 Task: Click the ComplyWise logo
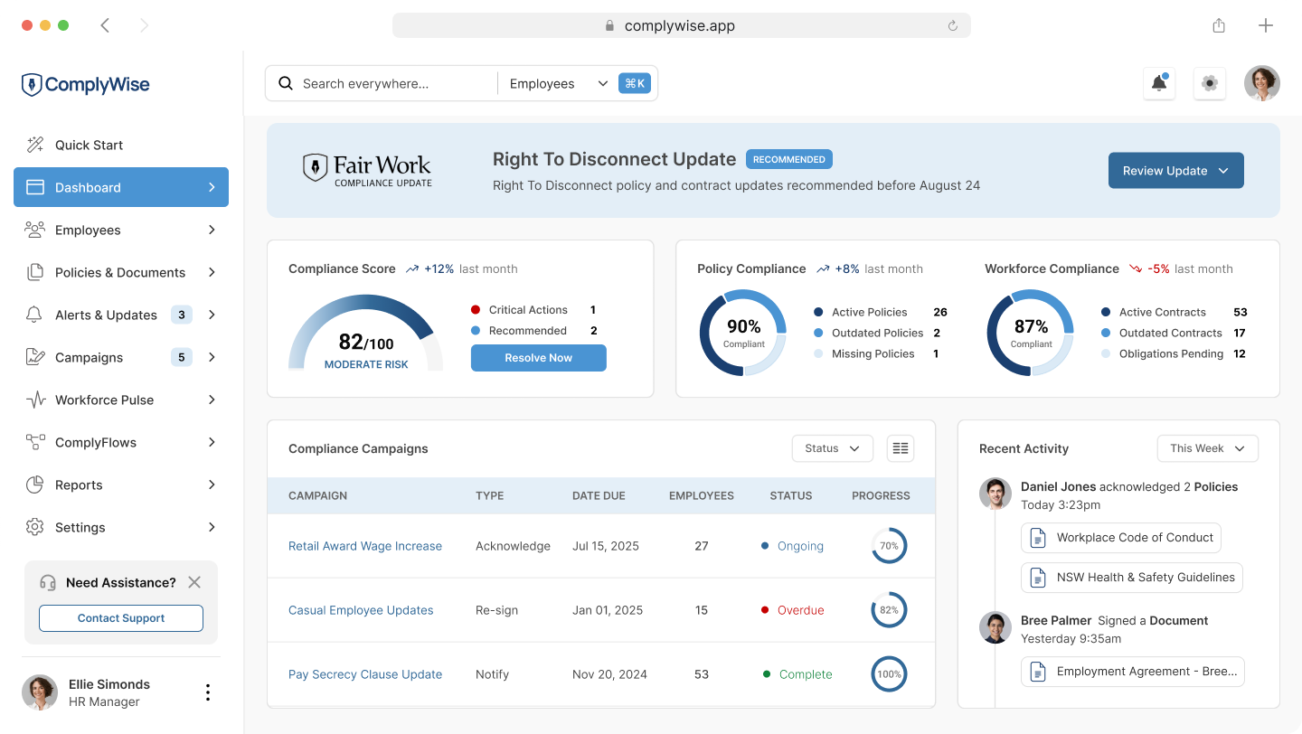pyautogui.click(x=86, y=85)
